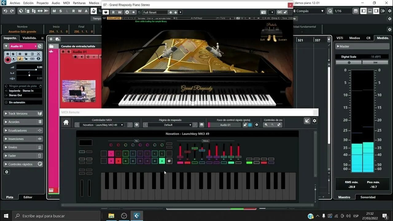Open loudness meter settings gear
393x221 pixels.
348,62
